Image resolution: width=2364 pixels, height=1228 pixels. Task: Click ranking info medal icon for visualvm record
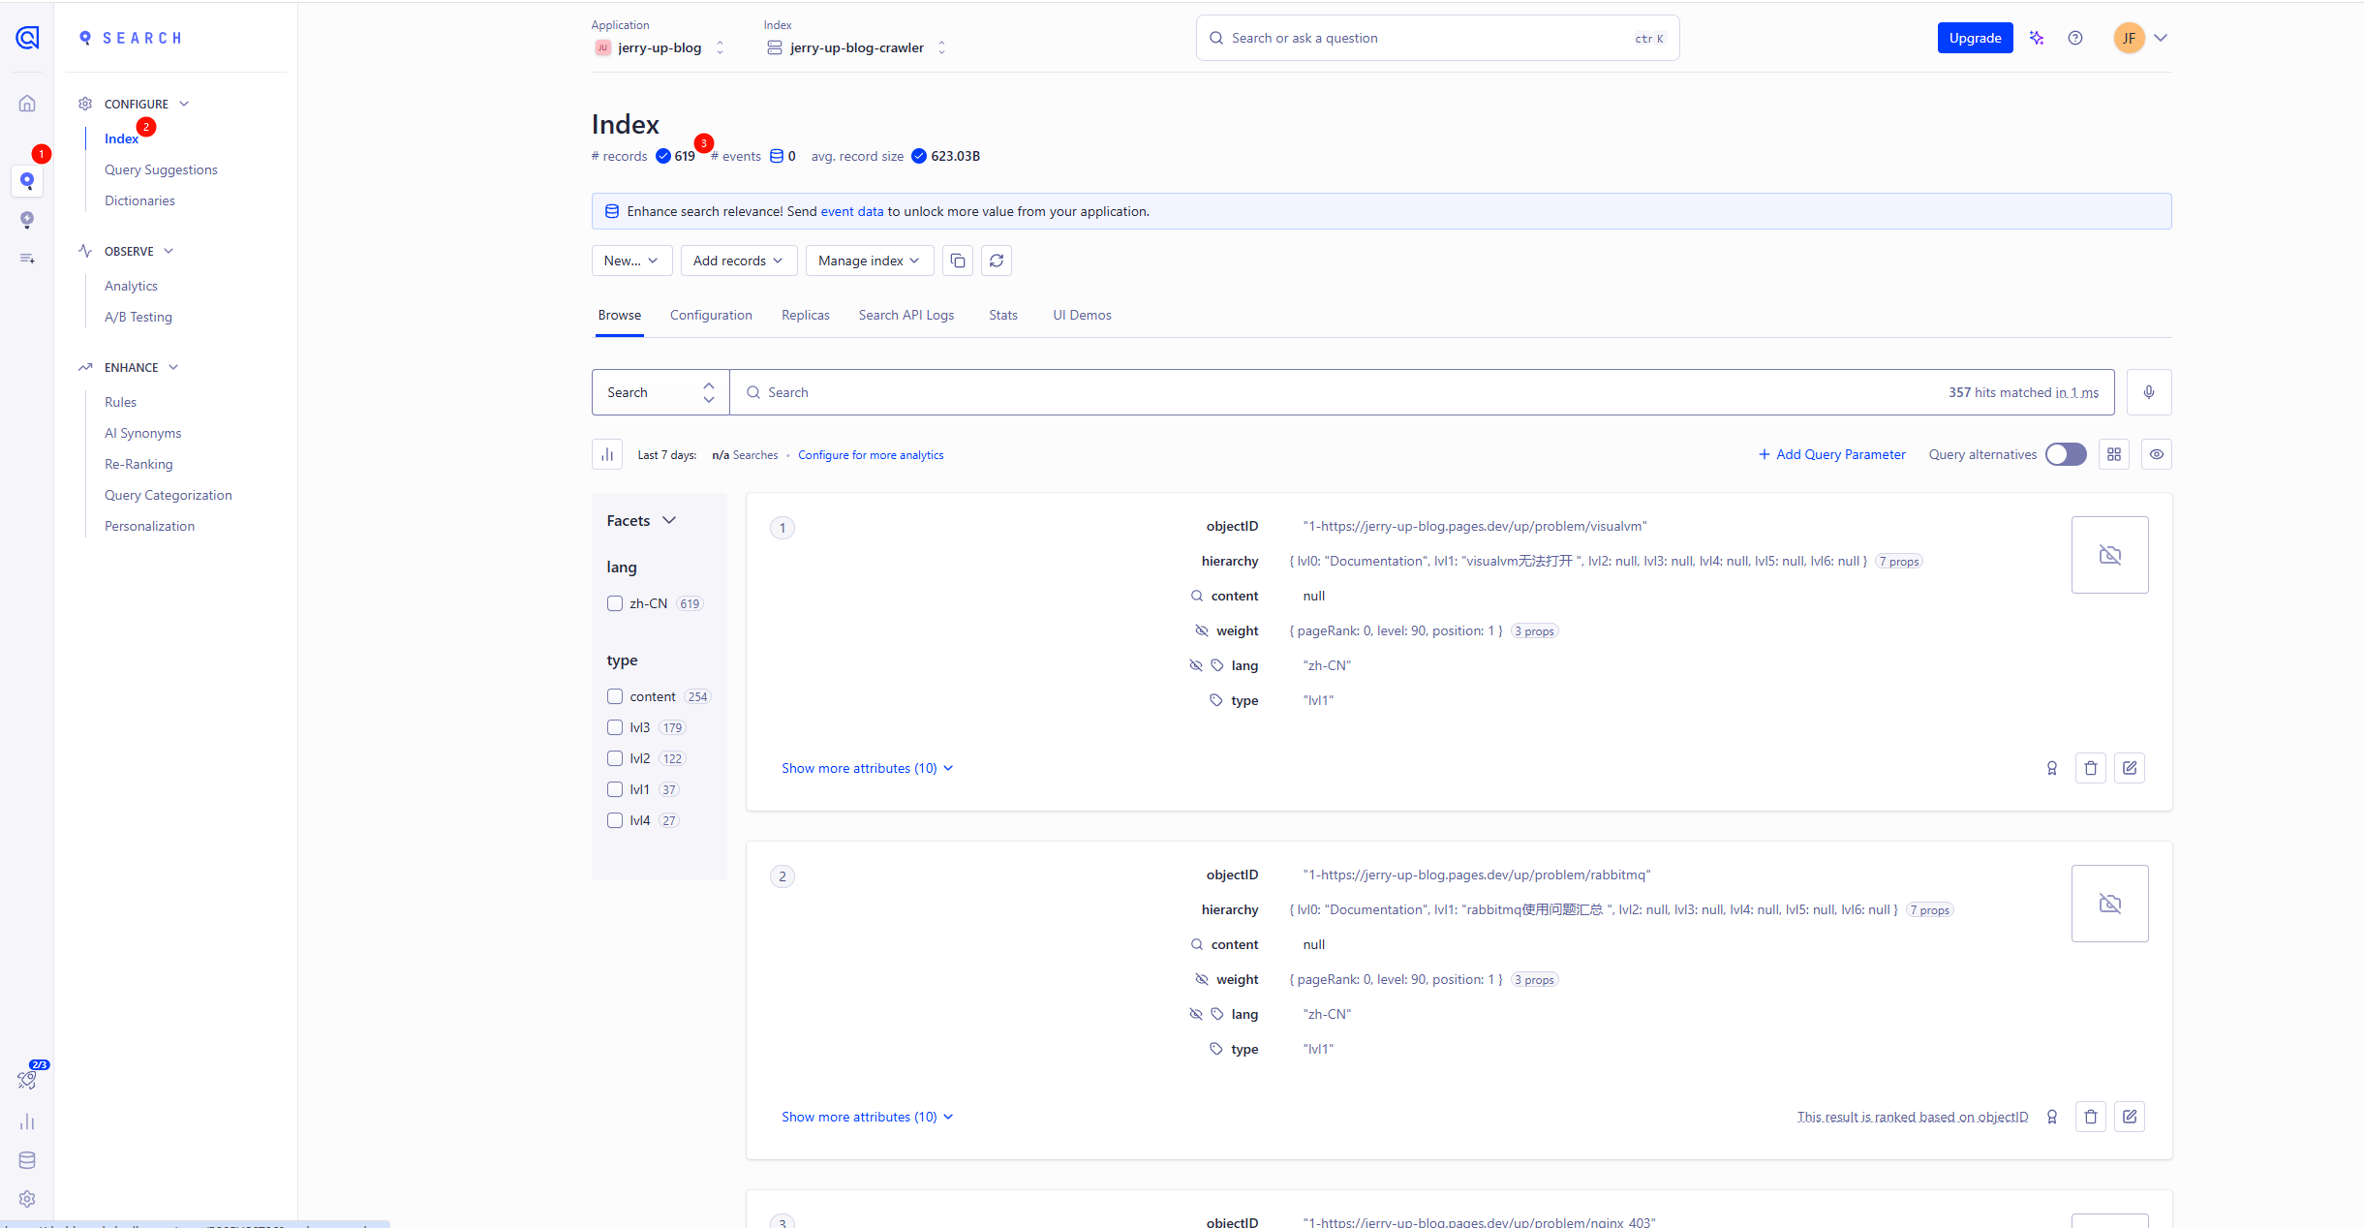pyautogui.click(x=2052, y=768)
